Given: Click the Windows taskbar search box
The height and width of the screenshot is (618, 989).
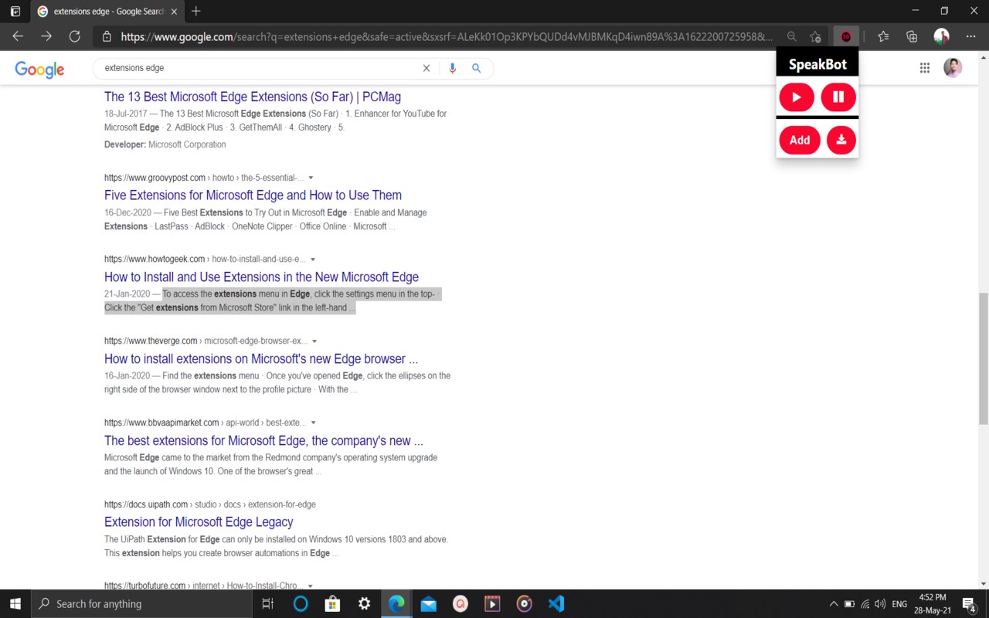Looking at the screenshot, I should pos(141,603).
